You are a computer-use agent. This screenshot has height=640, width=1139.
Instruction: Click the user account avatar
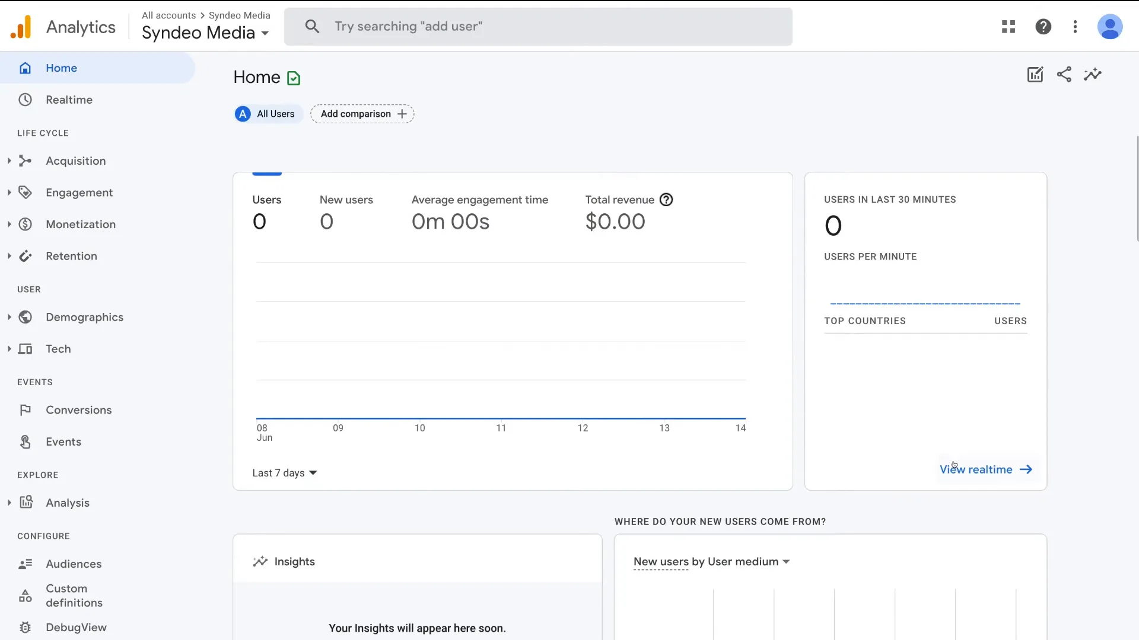(1109, 27)
